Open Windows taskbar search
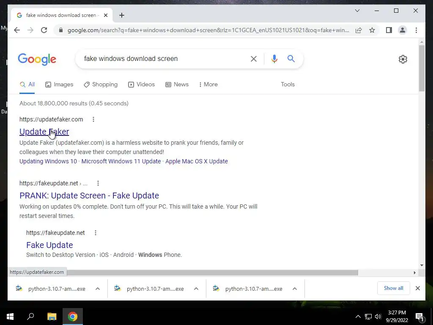This screenshot has width=433, height=325. pyautogui.click(x=30, y=317)
